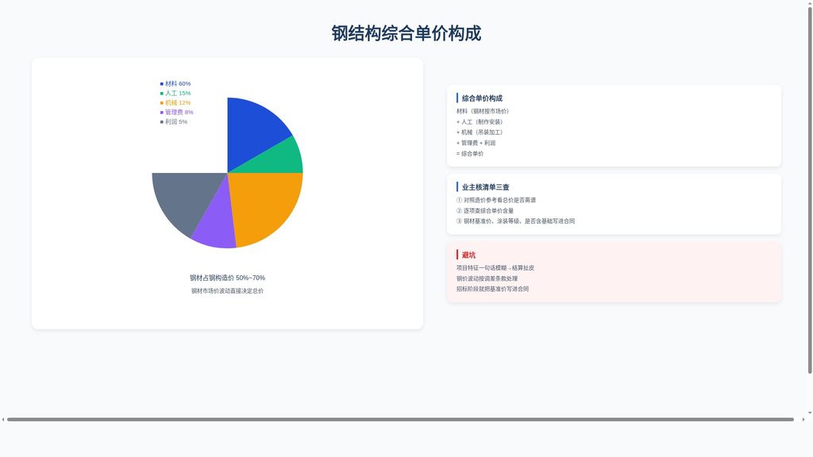Image resolution: width=813 pixels, height=457 pixels.
Task: Click the horizontal scrollbar thumb
Action: [400, 419]
